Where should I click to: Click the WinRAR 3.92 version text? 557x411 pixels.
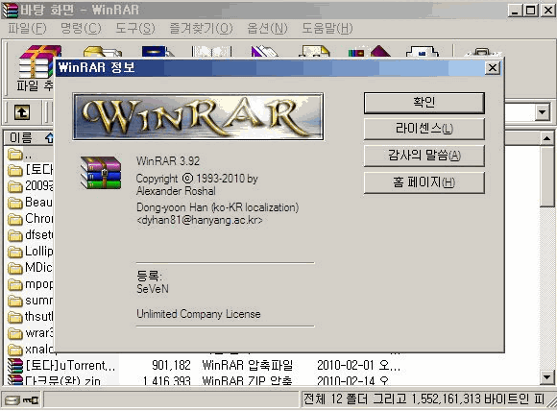tap(168, 161)
